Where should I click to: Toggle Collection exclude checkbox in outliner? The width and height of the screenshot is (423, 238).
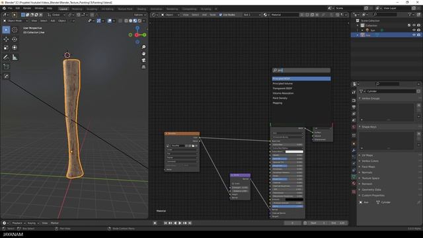[409, 25]
